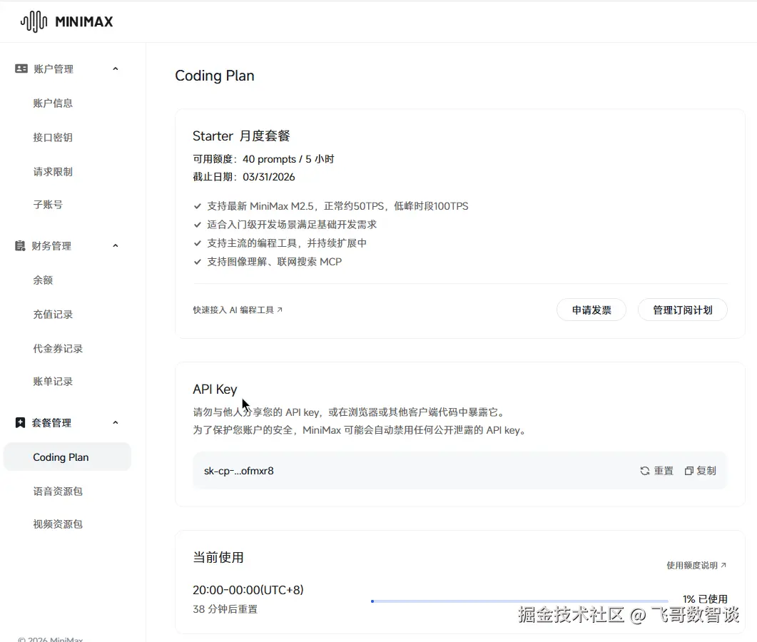Click the 财务管理 section label

(51, 245)
